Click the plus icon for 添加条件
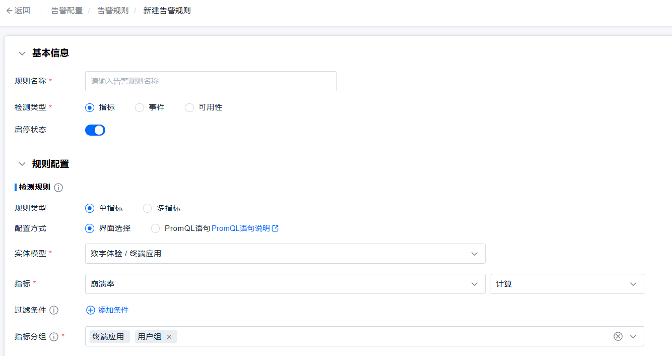 91,310
